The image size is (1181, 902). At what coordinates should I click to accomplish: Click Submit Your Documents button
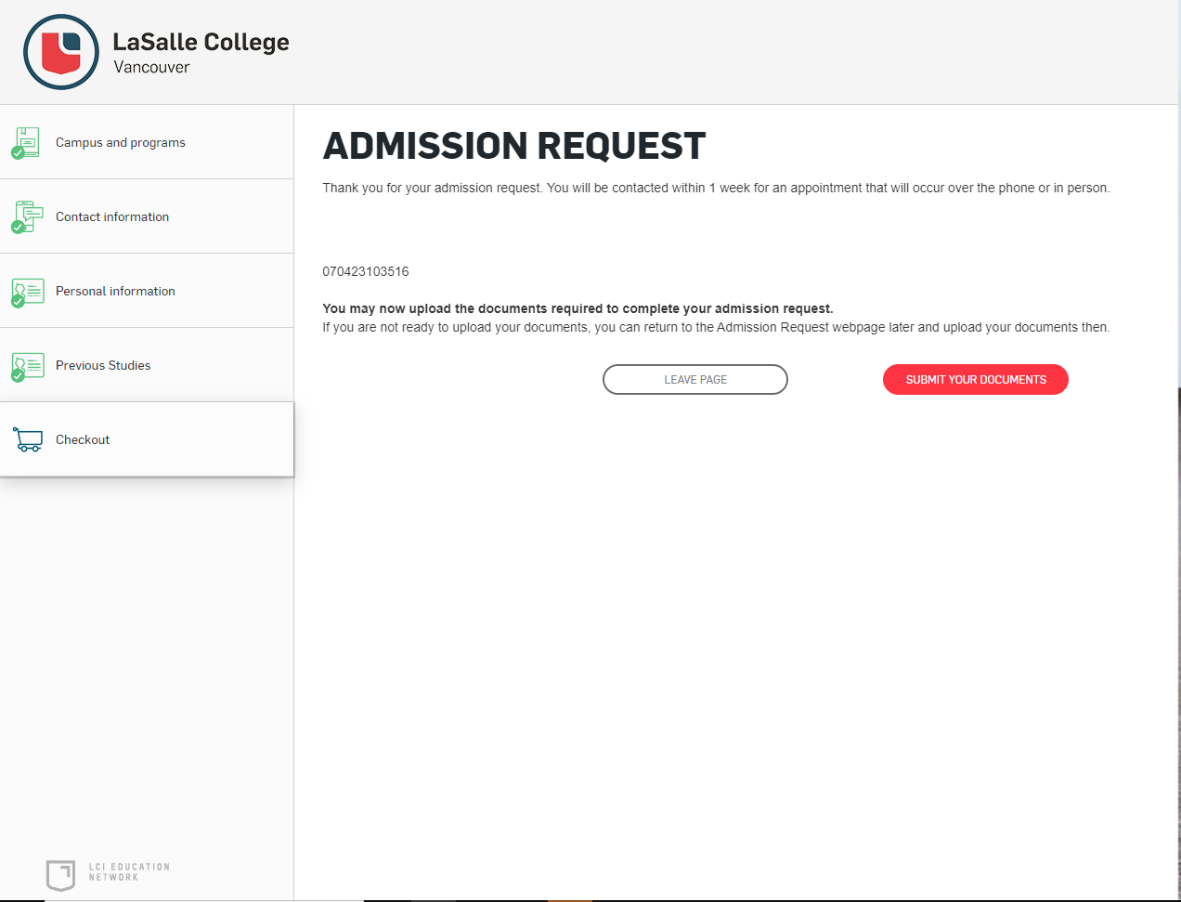[x=976, y=380]
